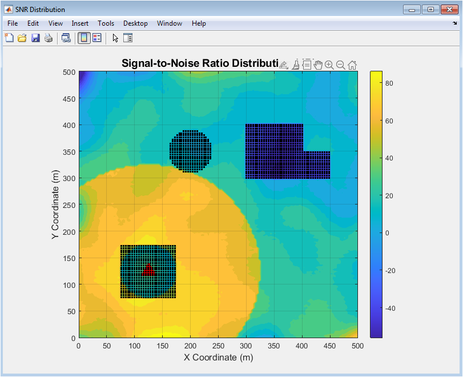463x377 pixels.
Task: Toggle Data Tips on axes toolbar
Action: tap(307, 65)
